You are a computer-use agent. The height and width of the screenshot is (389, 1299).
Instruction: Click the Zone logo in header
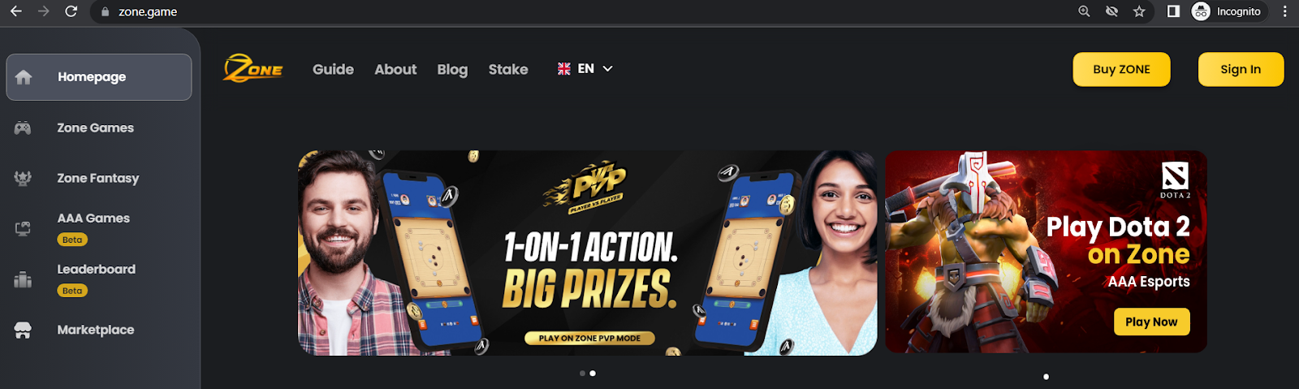(x=253, y=68)
